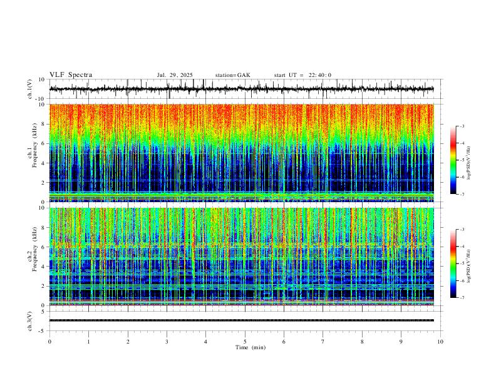
Task: Click the "VLF Spectra" plot title
Action: [71, 75]
